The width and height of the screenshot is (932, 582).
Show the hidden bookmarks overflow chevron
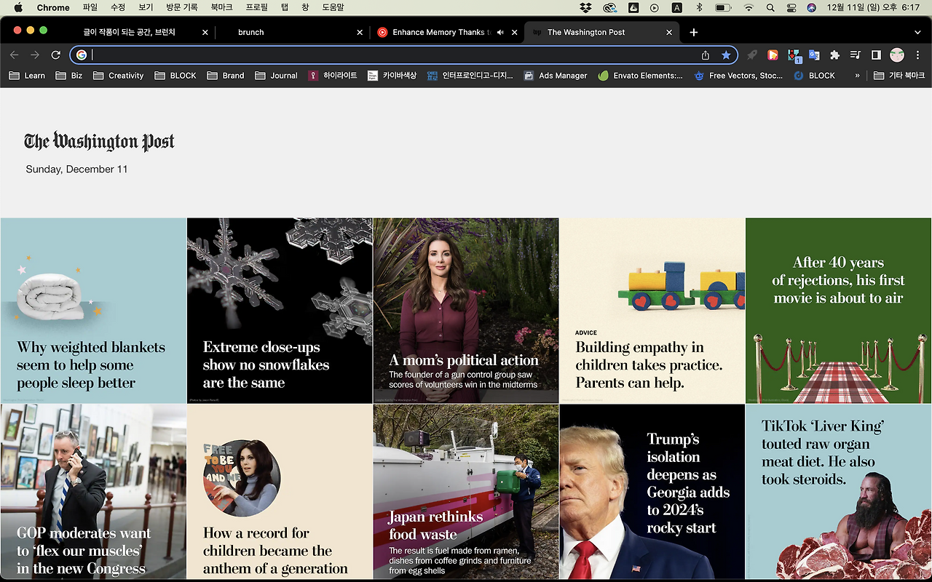[x=857, y=76]
